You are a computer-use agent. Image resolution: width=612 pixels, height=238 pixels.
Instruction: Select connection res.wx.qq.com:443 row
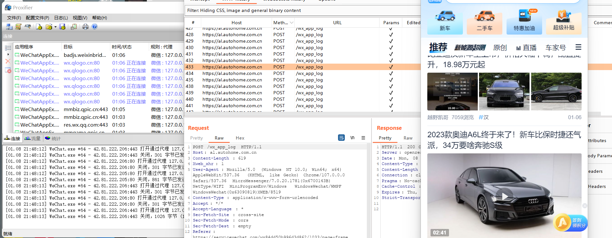99,125
